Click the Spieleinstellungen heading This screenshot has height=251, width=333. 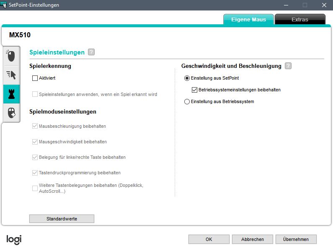57,52
